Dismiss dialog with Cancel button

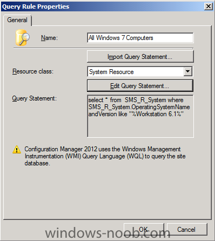(187, 229)
